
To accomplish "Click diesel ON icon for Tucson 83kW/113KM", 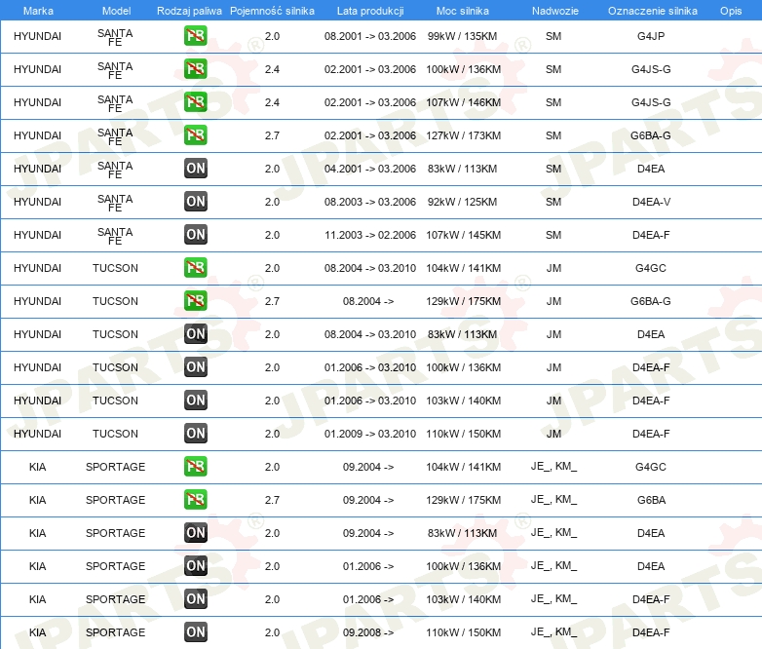I will [195, 334].
